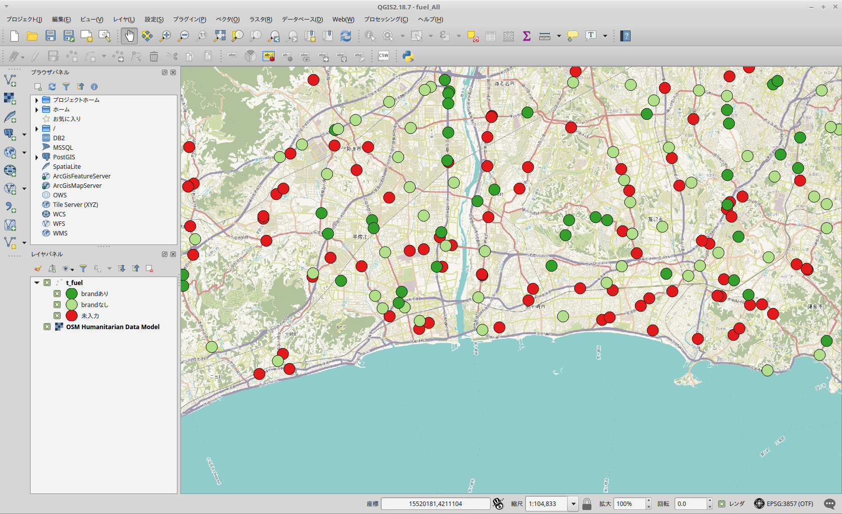Select the PostGIS browser entry
Viewport: 842px width, 514px height.
click(64, 157)
